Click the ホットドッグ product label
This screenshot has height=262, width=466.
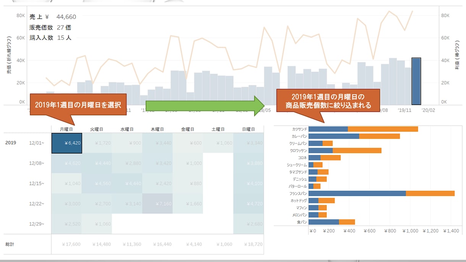(298, 201)
